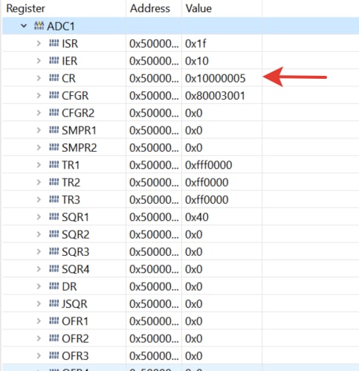Click the SMPR1 register icon
Image resolution: width=359 pixels, height=371 pixels.
click(x=54, y=130)
